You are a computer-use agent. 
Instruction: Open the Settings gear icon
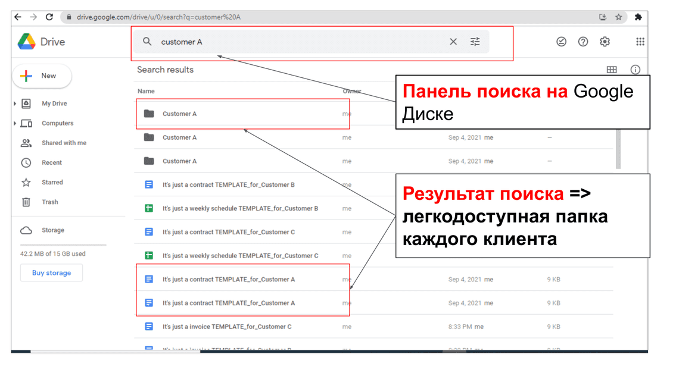click(x=605, y=42)
